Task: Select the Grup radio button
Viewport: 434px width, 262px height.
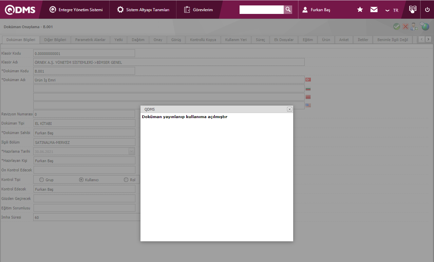Action: pos(42,180)
